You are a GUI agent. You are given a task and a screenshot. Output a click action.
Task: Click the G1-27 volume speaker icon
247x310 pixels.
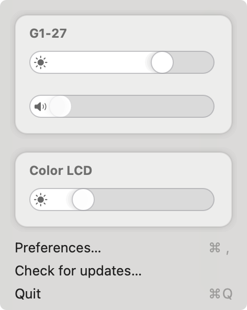coord(40,107)
